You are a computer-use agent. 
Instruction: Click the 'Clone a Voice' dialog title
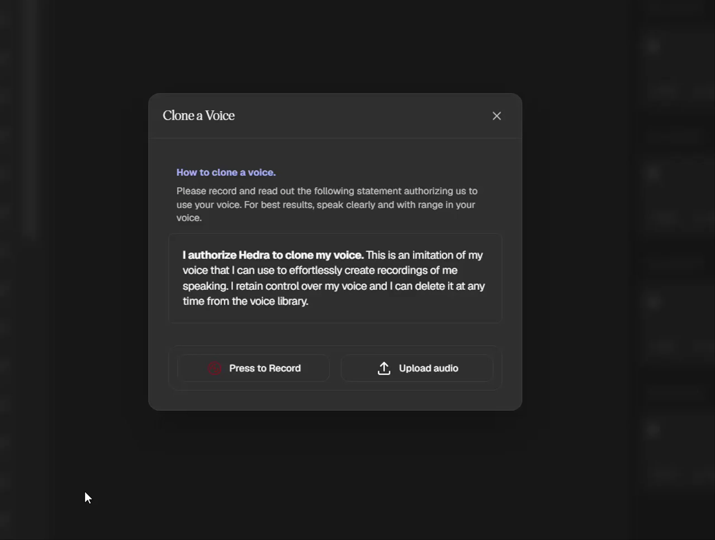pos(199,116)
